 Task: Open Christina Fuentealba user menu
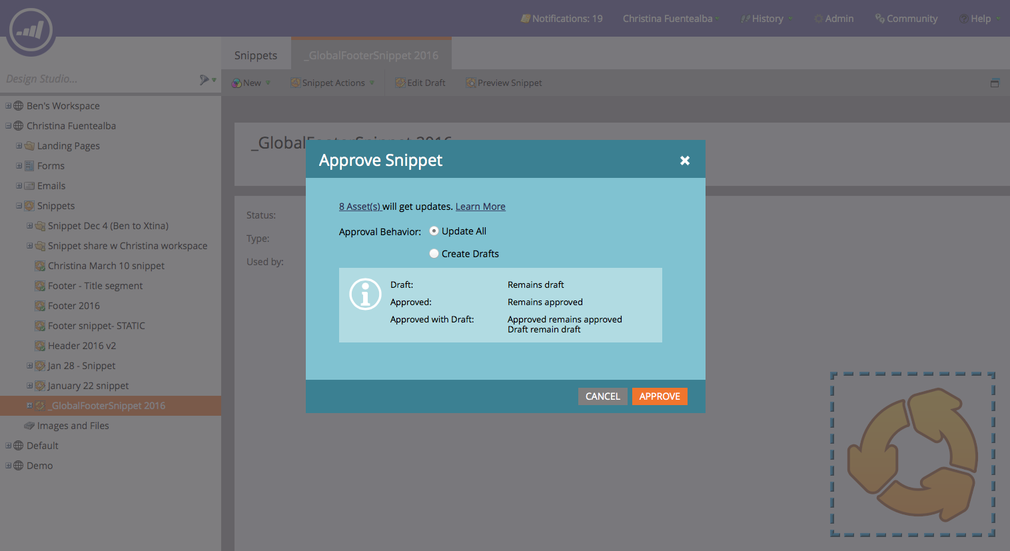670,19
